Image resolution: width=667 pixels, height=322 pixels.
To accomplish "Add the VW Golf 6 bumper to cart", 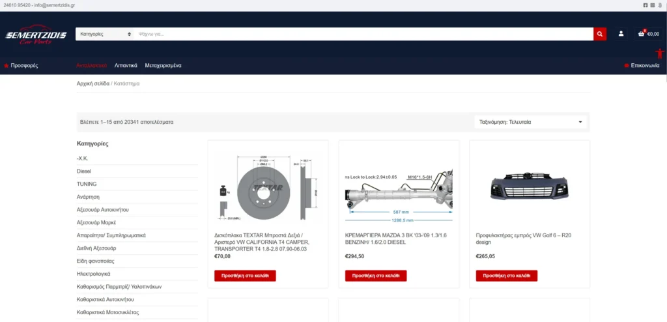I will pos(506,276).
